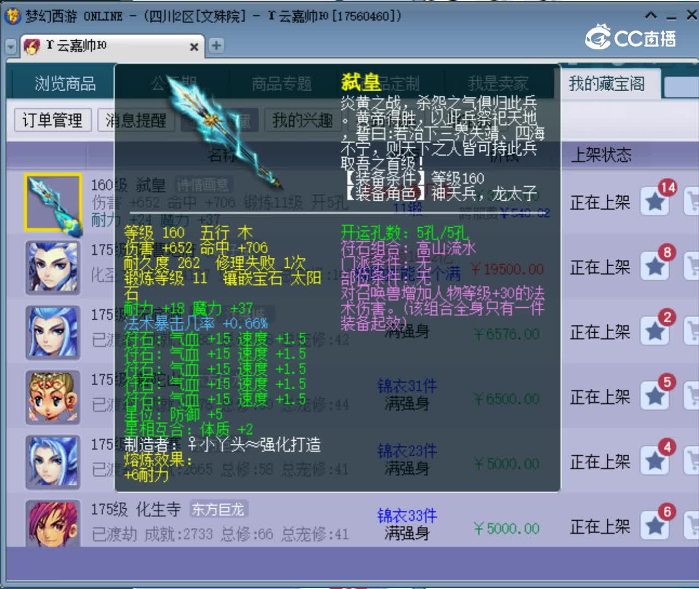
Task: Select the 弑皇 weapon item thumbnail
Action: 53,203
